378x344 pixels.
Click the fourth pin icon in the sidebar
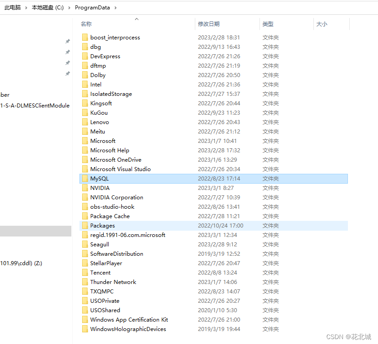[x=68, y=73]
